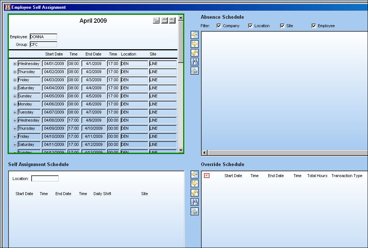
Task: Click Override Schedule double swap arrows icon
Action: pos(195,193)
